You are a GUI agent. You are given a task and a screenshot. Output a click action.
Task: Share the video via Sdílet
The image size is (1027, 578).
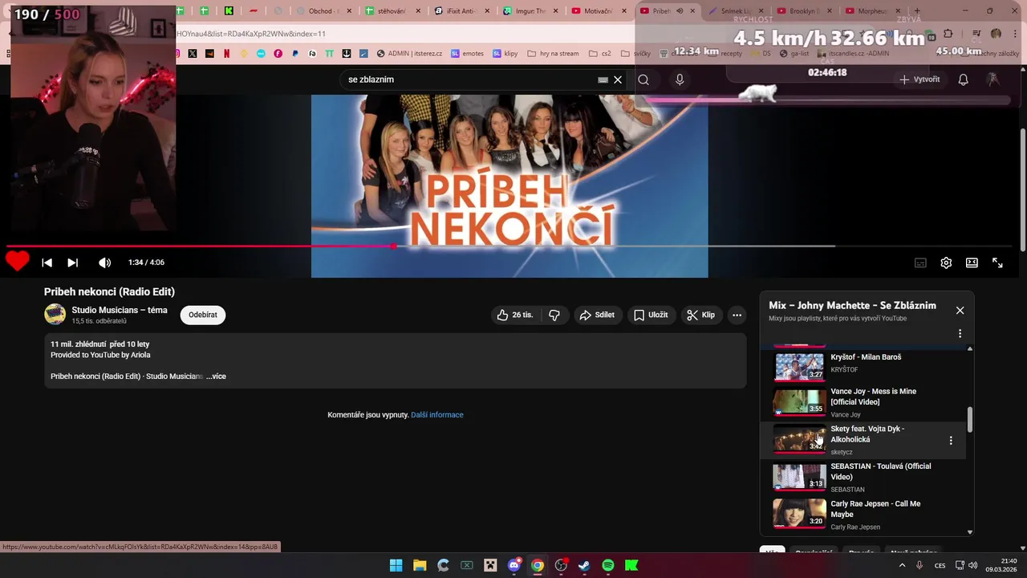coord(597,315)
